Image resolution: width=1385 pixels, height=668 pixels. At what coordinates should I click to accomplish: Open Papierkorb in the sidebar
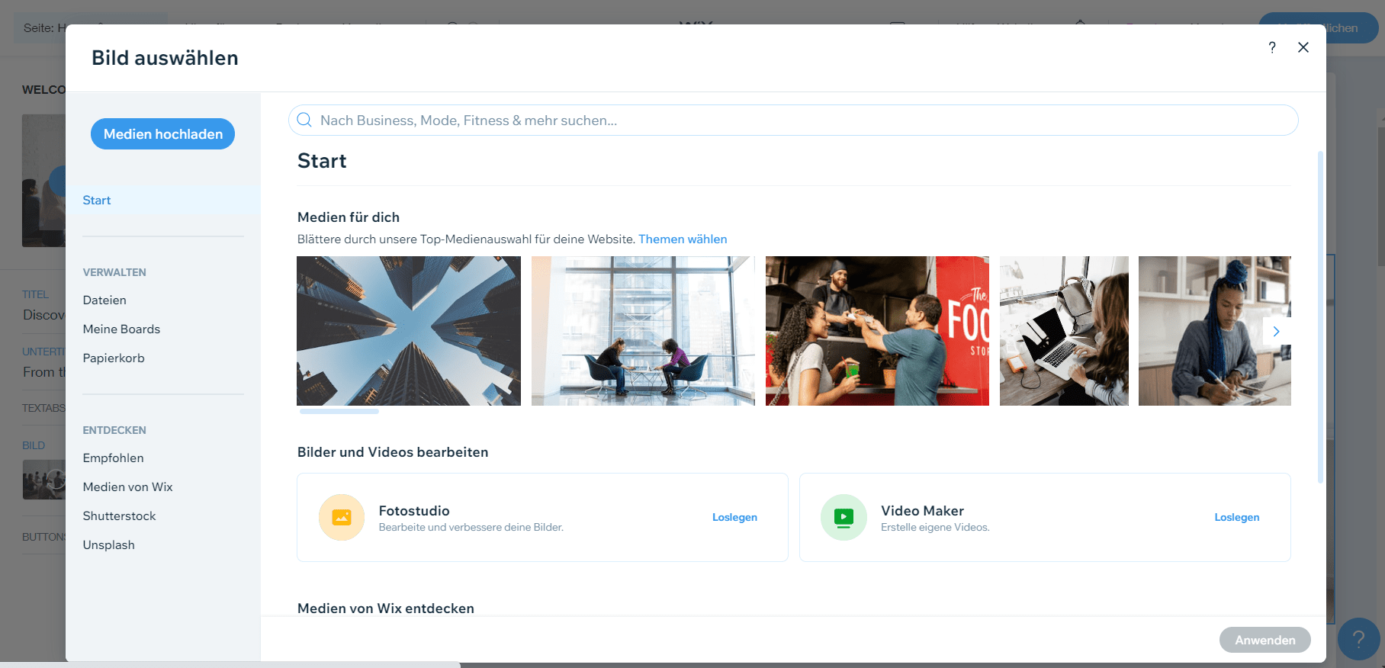pyautogui.click(x=114, y=358)
